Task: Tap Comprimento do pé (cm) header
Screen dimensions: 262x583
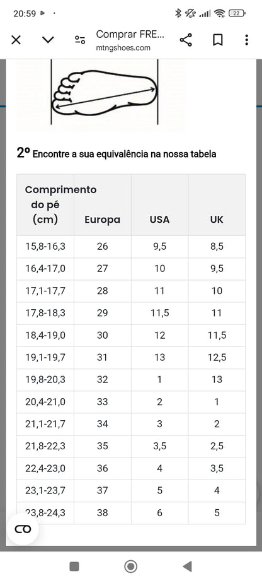Action: pos(45,204)
